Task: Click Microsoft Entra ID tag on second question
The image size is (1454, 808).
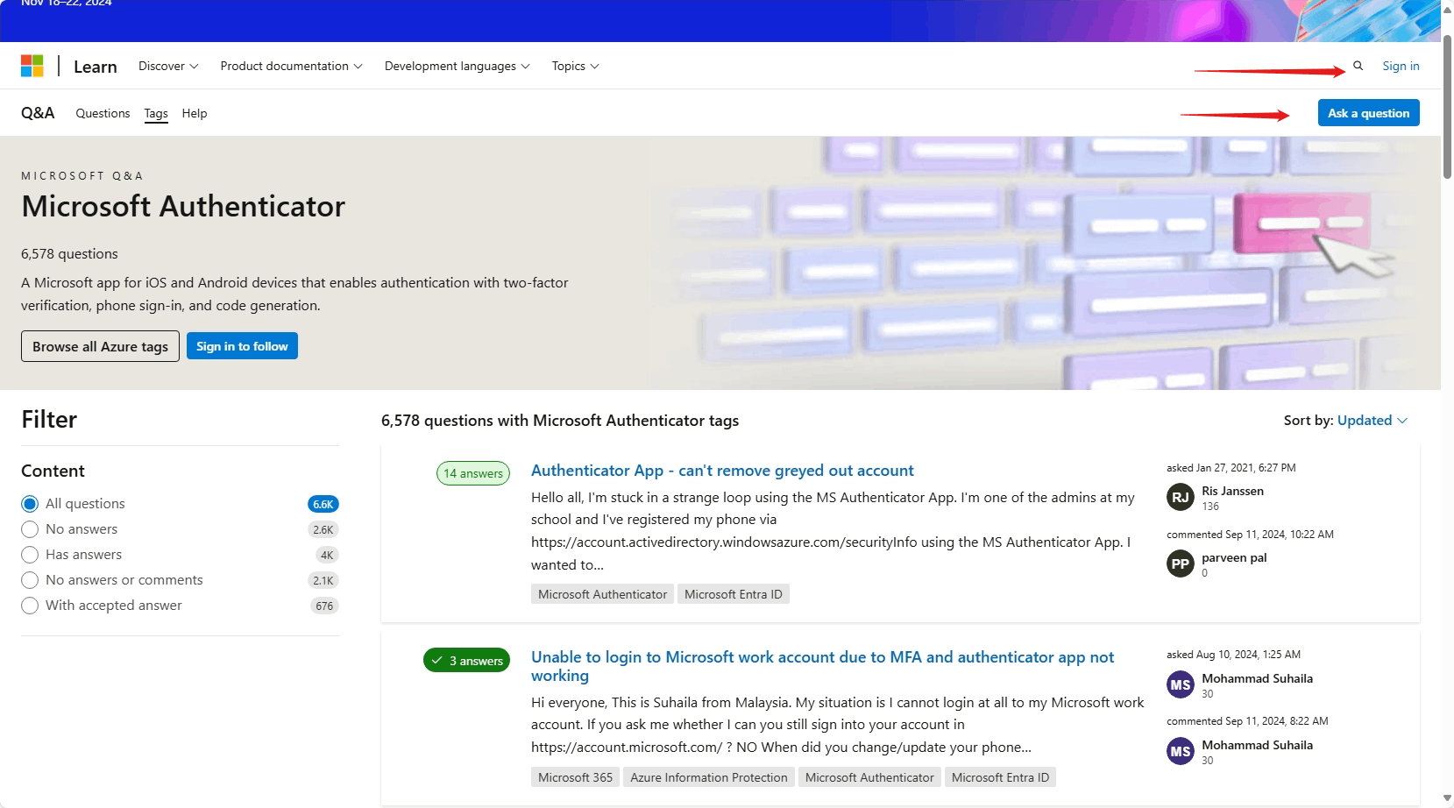Action: 1000,777
